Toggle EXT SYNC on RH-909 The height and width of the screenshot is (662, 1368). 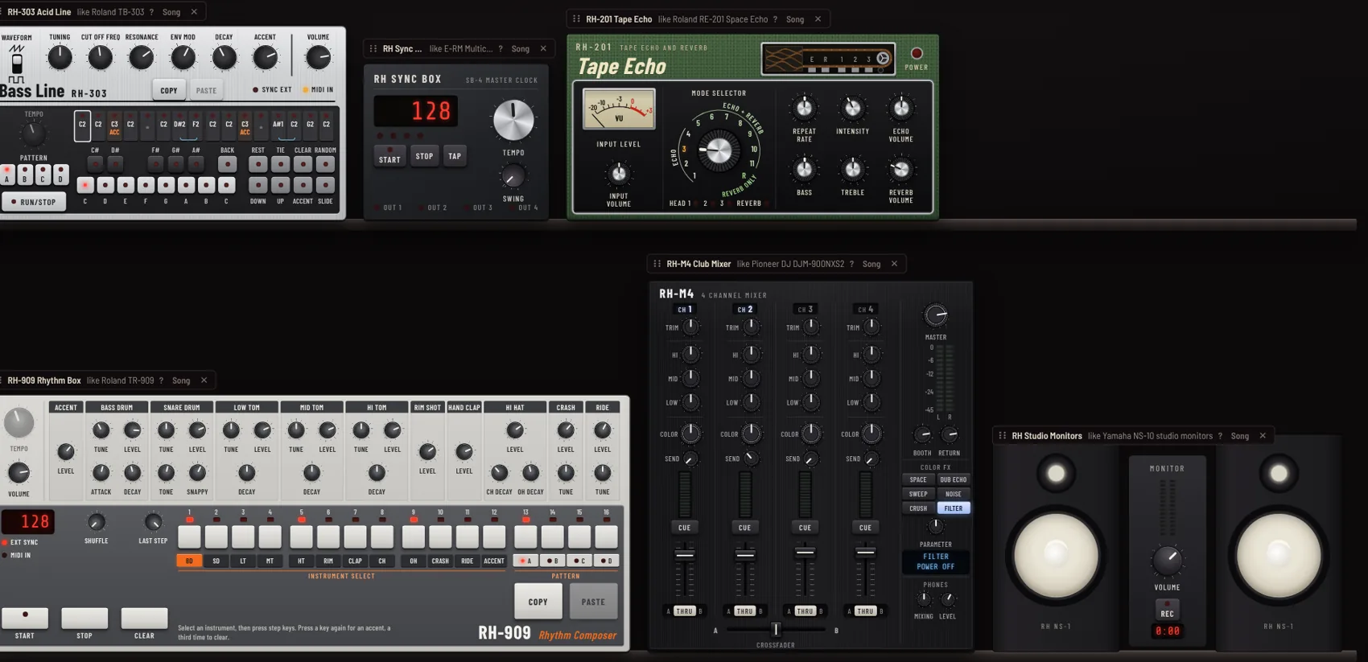coord(20,543)
